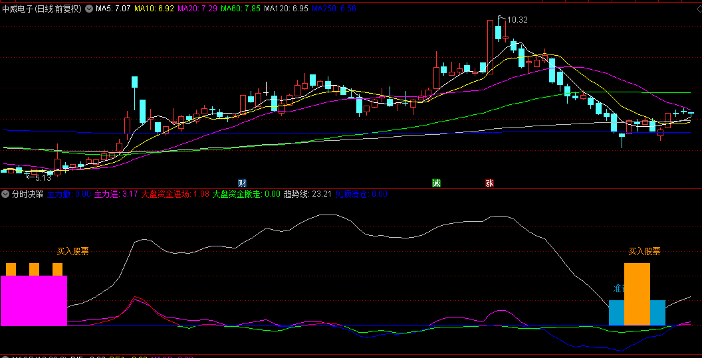Click the 5.13 low price label

pos(43,177)
